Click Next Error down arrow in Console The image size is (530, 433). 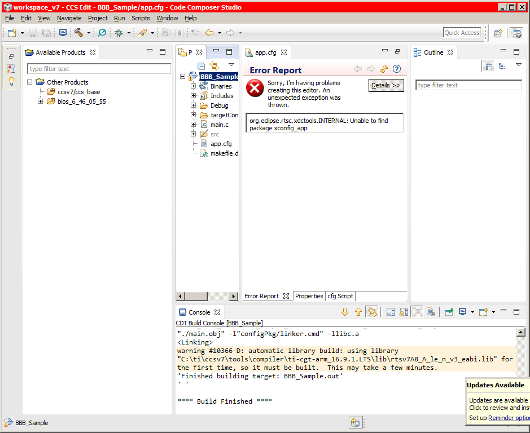[x=345, y=312]
